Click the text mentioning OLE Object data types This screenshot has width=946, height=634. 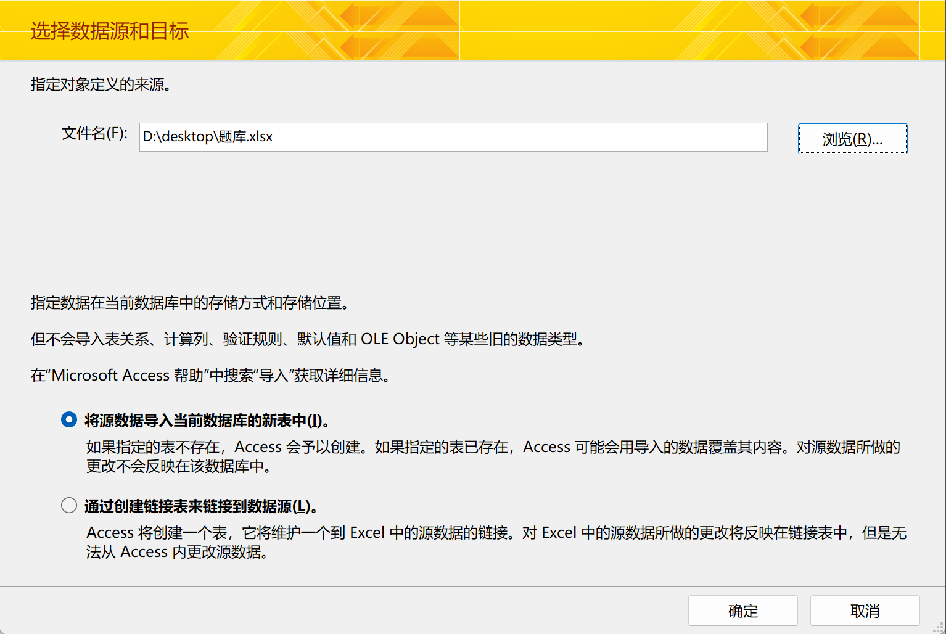pos(308,339)
